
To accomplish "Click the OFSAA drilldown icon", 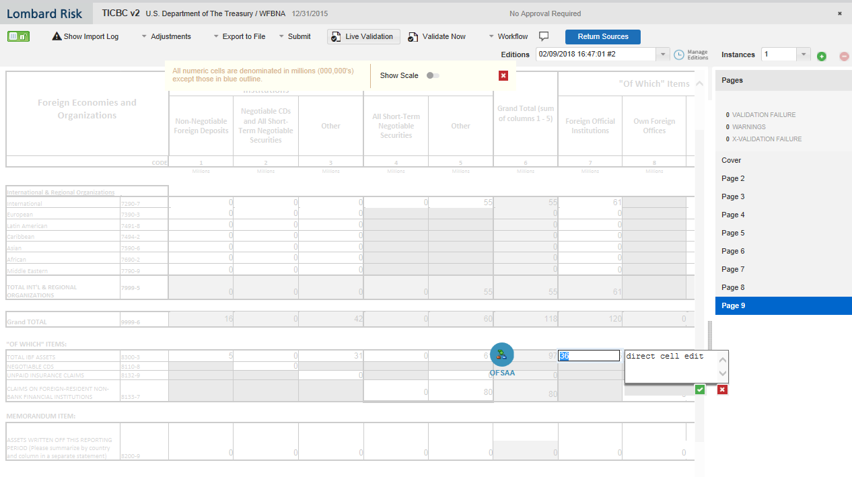I will pos(502,355).
